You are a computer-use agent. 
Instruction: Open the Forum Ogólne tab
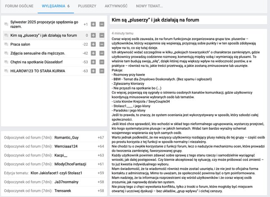pyautogui.click(x=19, y=7)
